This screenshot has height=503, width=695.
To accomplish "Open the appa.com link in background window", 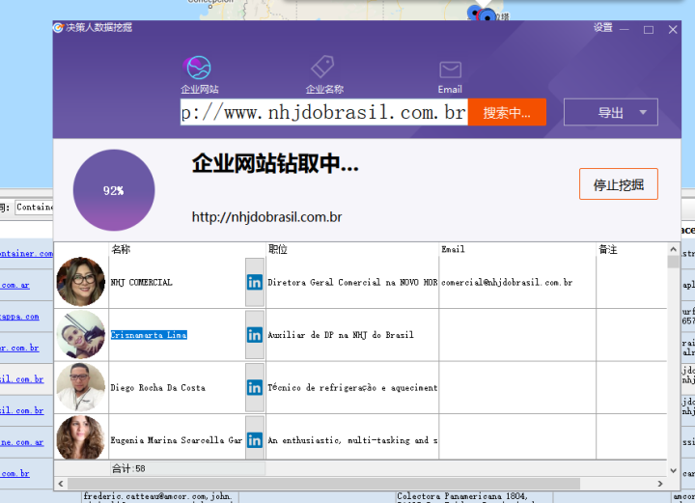I will [19, 317].
